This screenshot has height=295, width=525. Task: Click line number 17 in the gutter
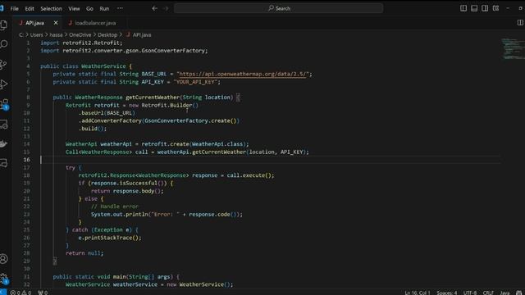pos(26,167)
